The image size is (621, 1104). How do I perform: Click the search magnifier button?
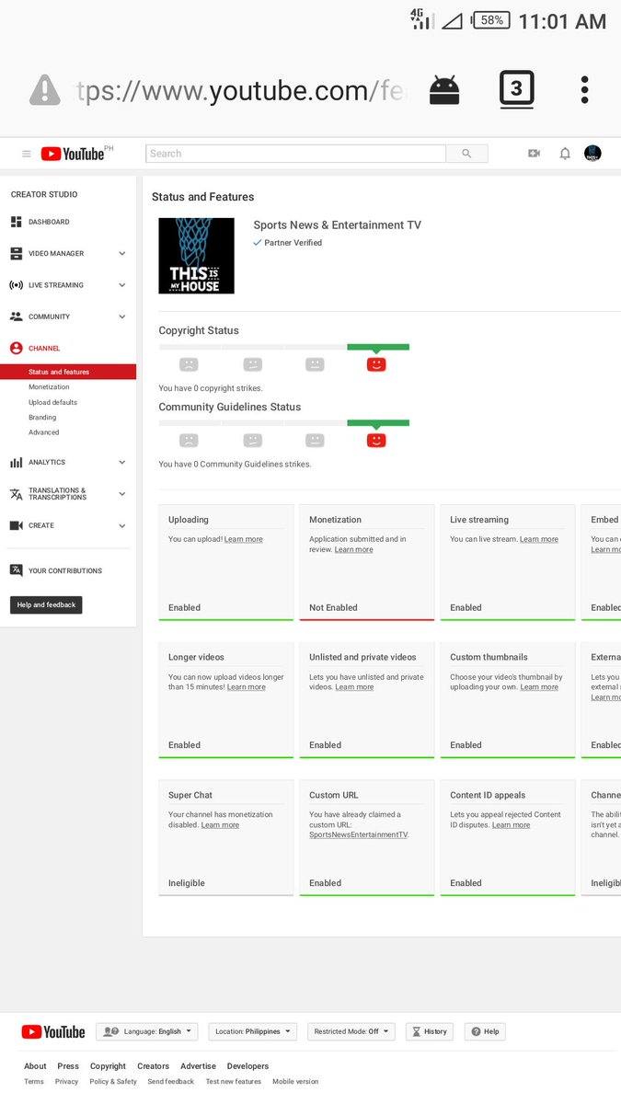click(466, 154)
